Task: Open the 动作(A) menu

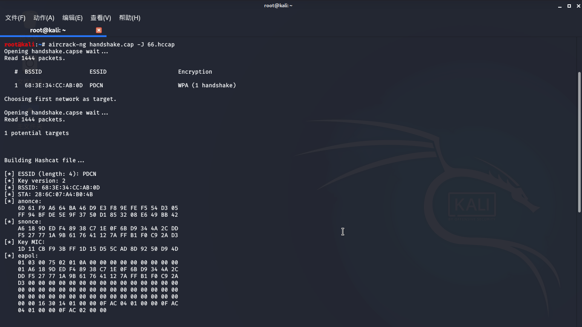Action: click(44, 18)
